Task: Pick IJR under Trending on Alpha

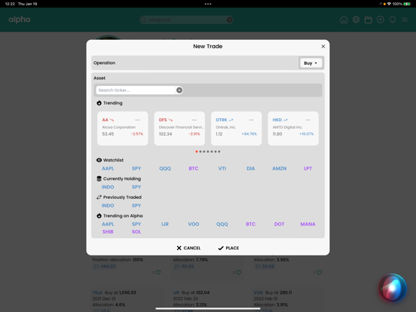Action: pyautogui.click(x=165, y=224)
